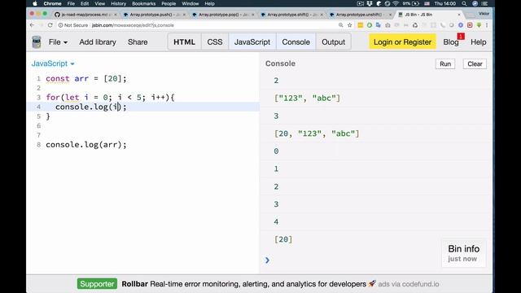Click the Run button in Console

(x=445, y=63)
